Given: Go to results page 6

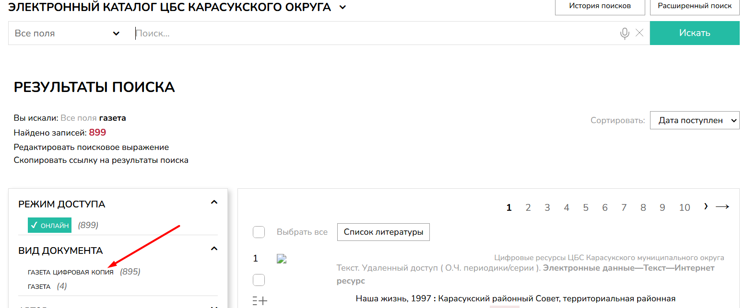Looking at the screenshot, I should point(605,207).
